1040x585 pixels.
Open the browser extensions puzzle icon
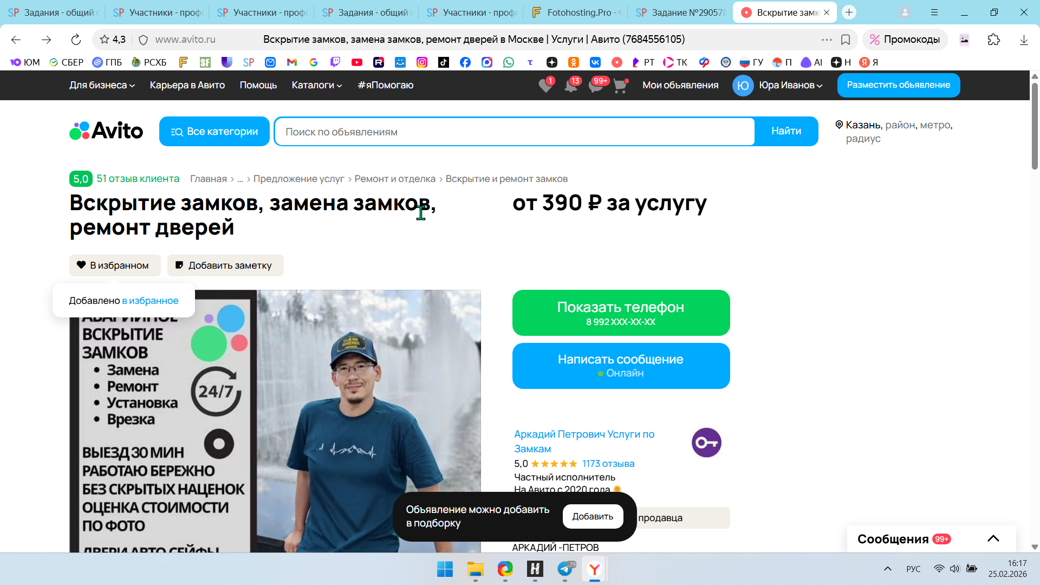click(993, 40)
